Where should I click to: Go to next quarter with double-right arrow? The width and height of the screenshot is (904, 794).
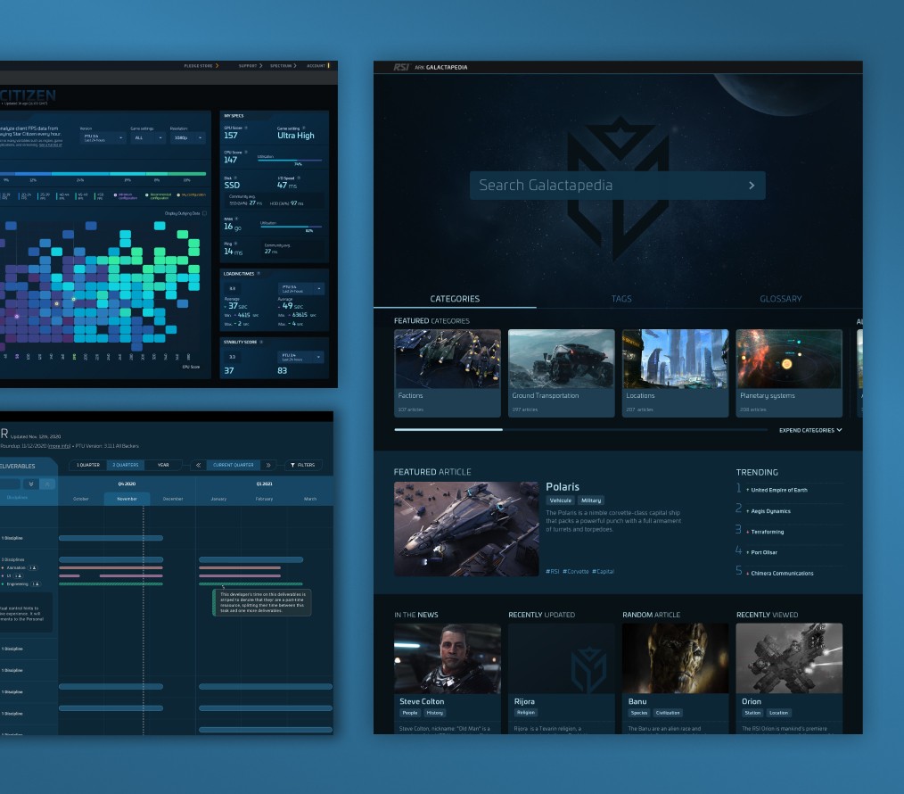(268, 465)
